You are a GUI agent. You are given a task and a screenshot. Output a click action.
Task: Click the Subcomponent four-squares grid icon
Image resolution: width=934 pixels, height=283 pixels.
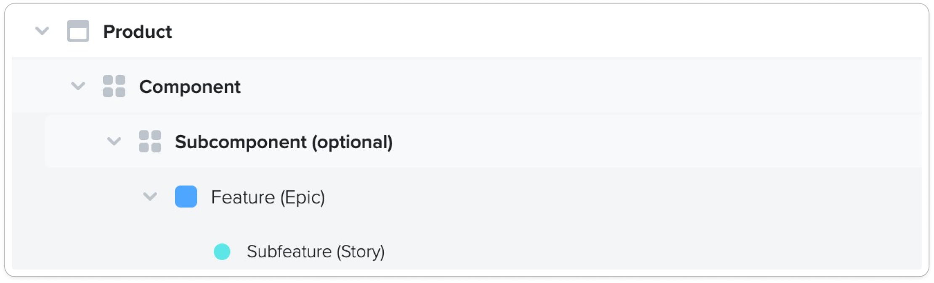(150, 141)
